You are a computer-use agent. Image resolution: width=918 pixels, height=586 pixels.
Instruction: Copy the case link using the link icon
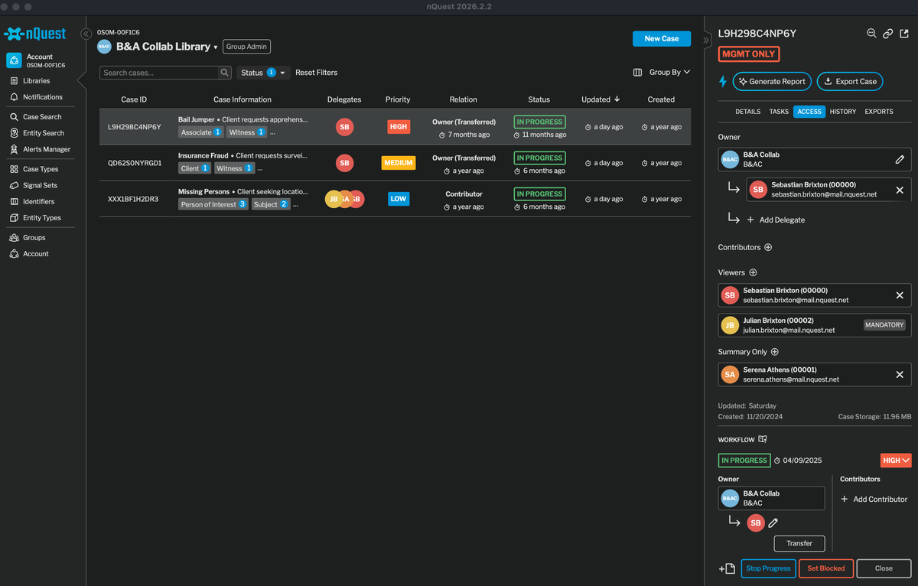pyautogui.click(x=888, y=34)
